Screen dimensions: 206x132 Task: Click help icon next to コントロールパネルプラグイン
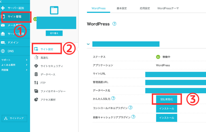point(130,108)
